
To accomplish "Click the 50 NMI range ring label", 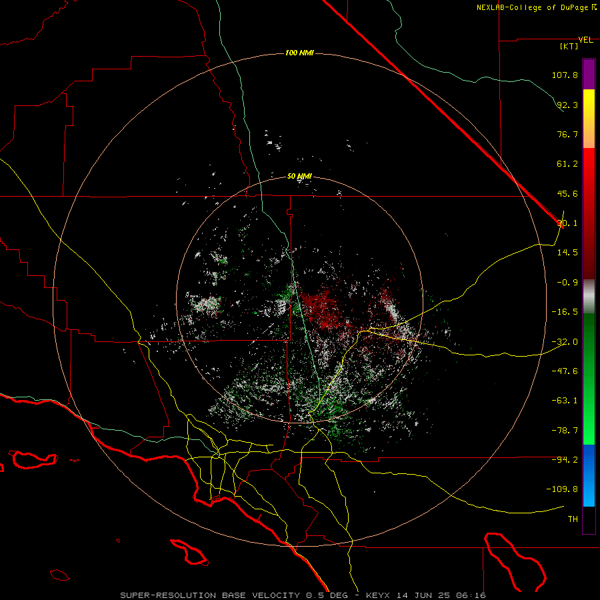I will pyautogui.click(x=299, y=177).
